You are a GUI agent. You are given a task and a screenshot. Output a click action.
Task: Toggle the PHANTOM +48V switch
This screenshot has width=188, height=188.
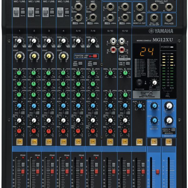point(95,56)
